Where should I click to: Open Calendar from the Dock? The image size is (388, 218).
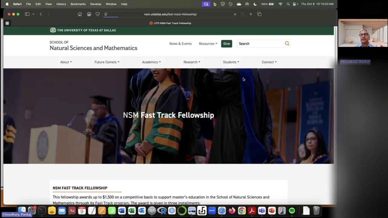tap(82, 210)
